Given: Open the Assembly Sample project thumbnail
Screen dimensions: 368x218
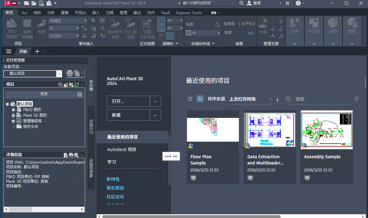Looking at the screenshot, I should (x=326, y=130).
